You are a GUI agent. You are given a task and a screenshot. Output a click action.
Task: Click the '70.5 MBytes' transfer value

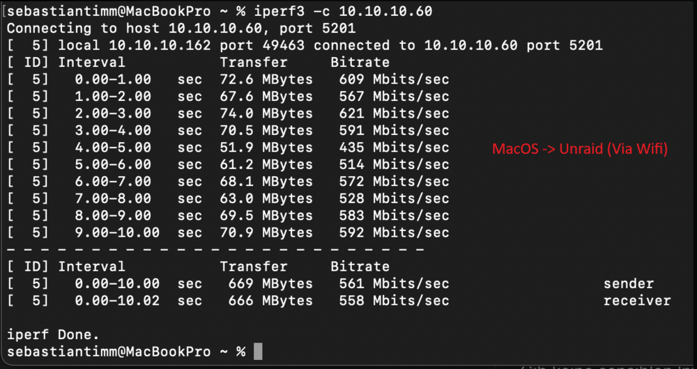tap(266, 131)
